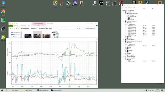Uncheck the GPU Core temperature checkbox
The width and height of the screenshot is (165, 92).
point(129,46)
